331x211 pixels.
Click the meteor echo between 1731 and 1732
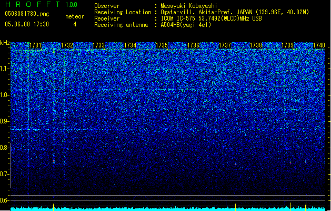coord(54,161)
